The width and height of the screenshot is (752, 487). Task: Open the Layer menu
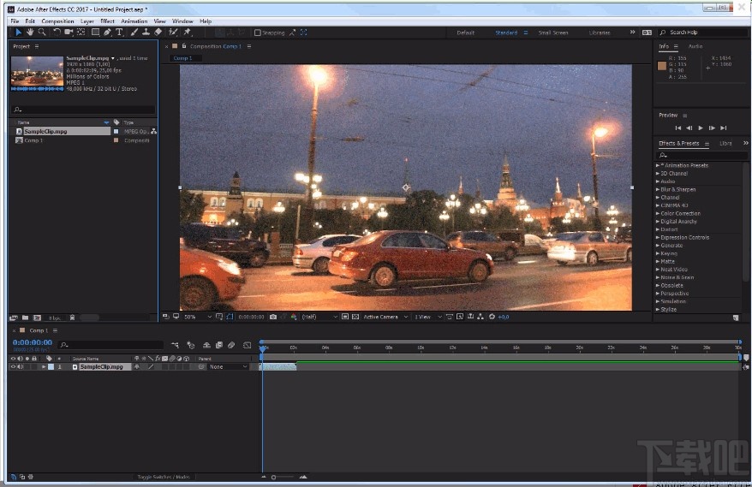coord(87,21)
